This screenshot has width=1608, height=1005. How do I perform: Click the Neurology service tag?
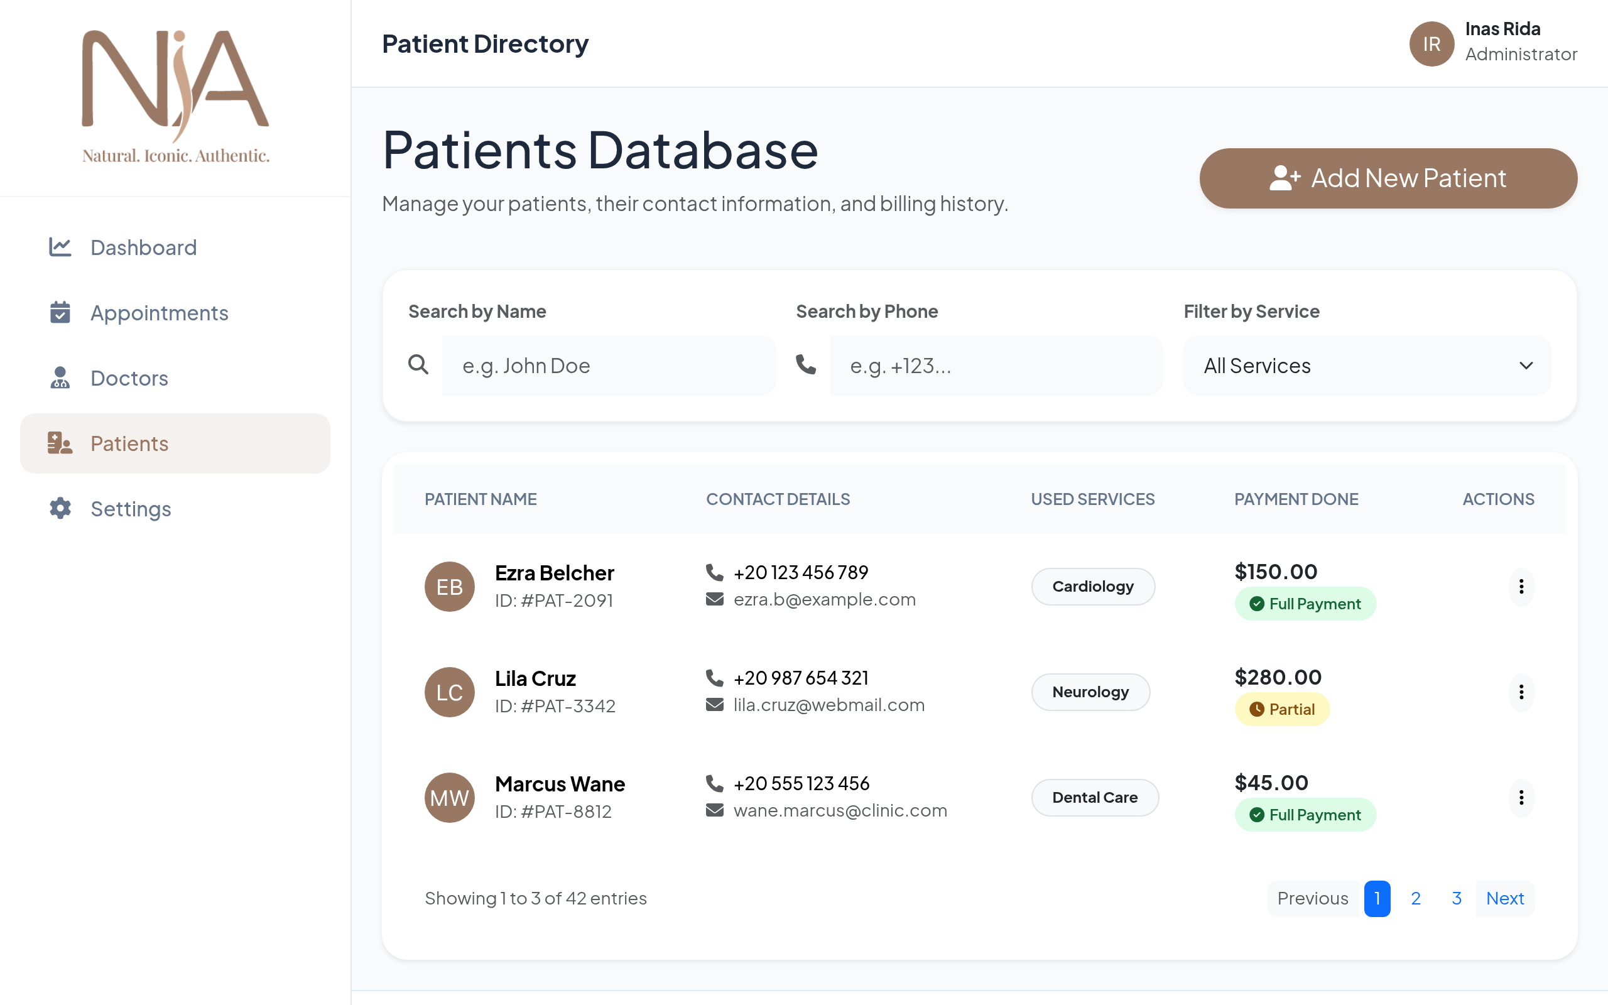[1090, 692]
